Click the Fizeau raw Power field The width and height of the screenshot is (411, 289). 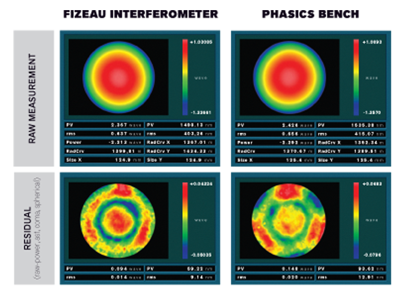click(104, 142)
